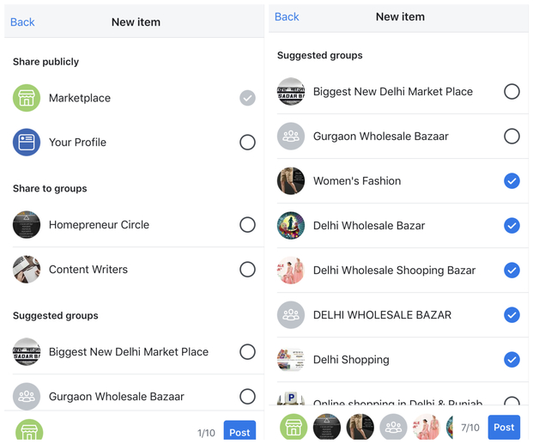Uncheck DELHI WHOLESALE BAZAR blue checkmark
Viewport: 533px width, 444px height.
coord(512,314)
